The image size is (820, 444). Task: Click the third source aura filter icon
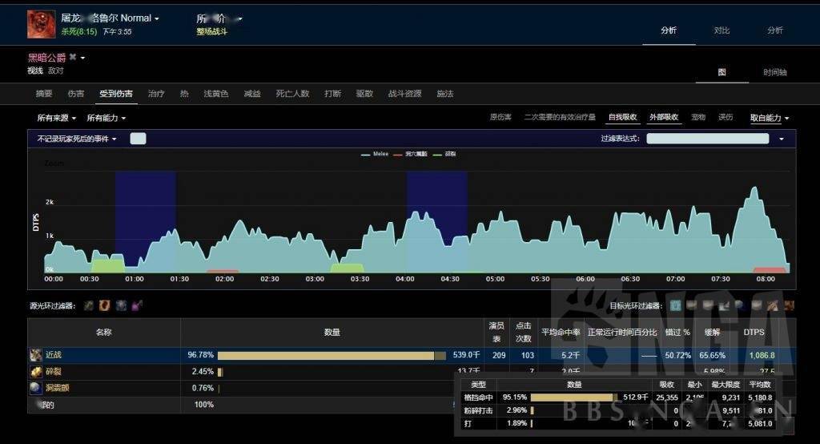(121, 305)
